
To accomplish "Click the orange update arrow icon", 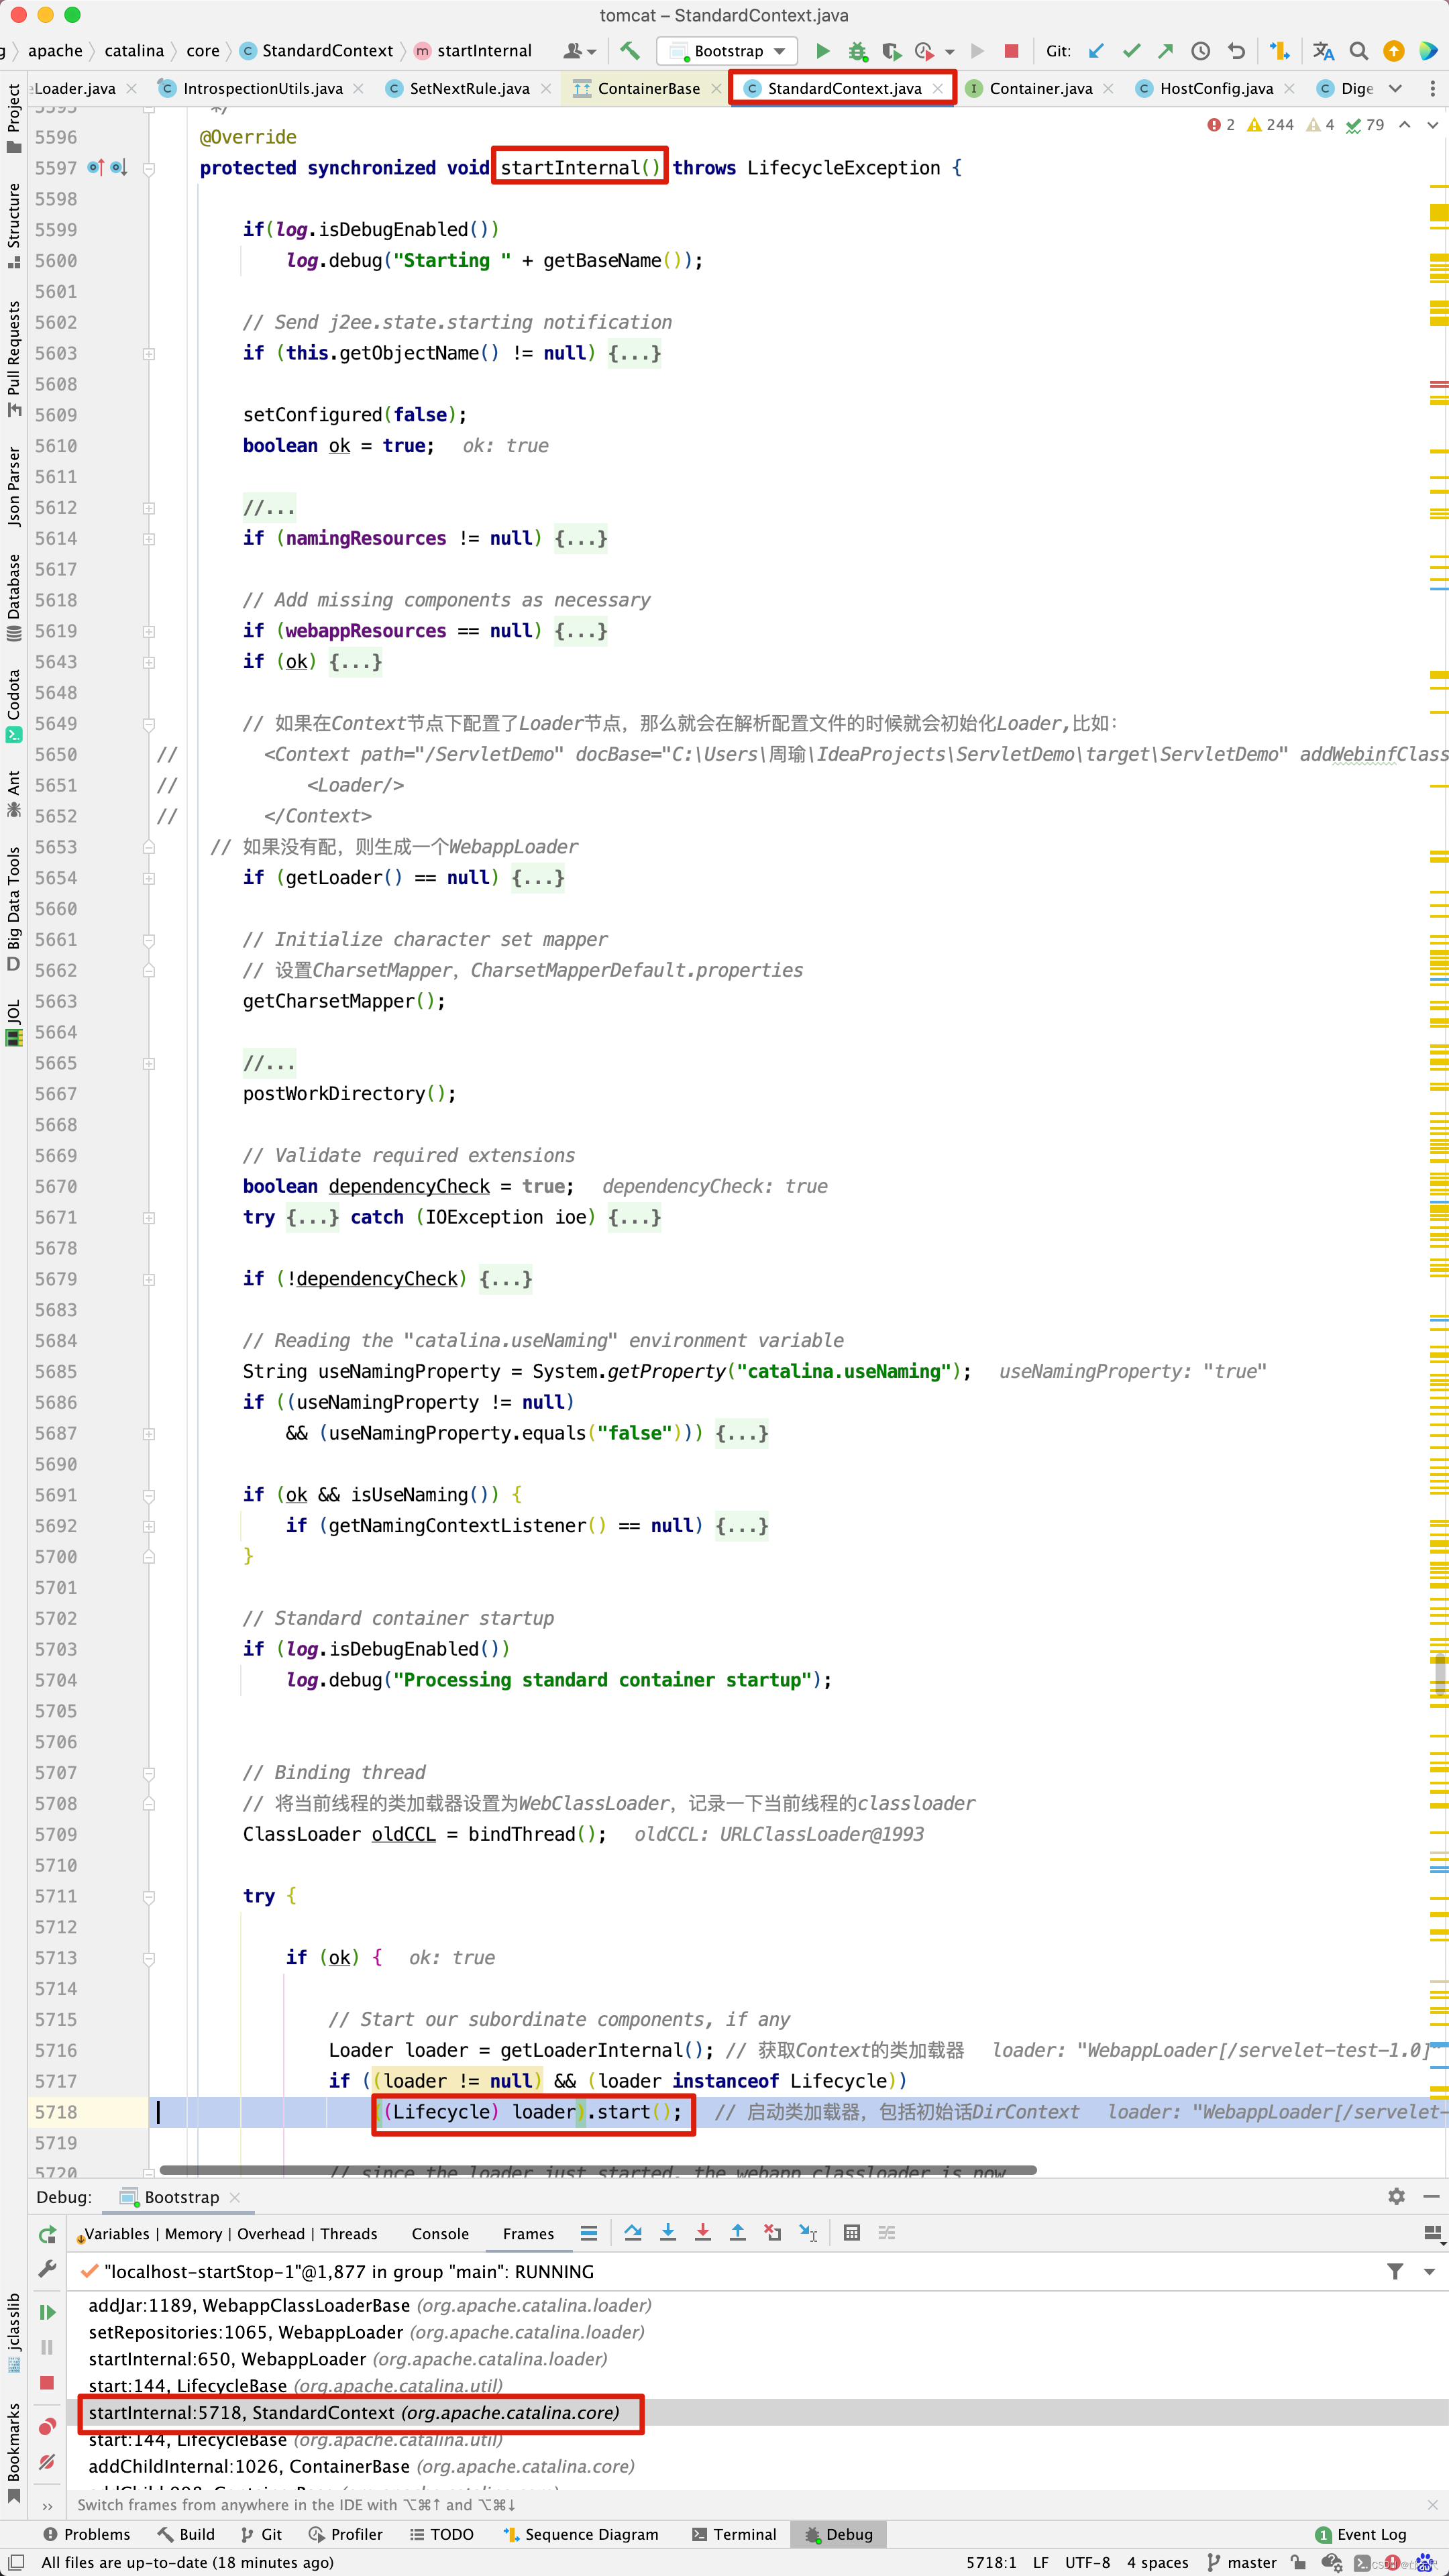I will click(1393, 50).
